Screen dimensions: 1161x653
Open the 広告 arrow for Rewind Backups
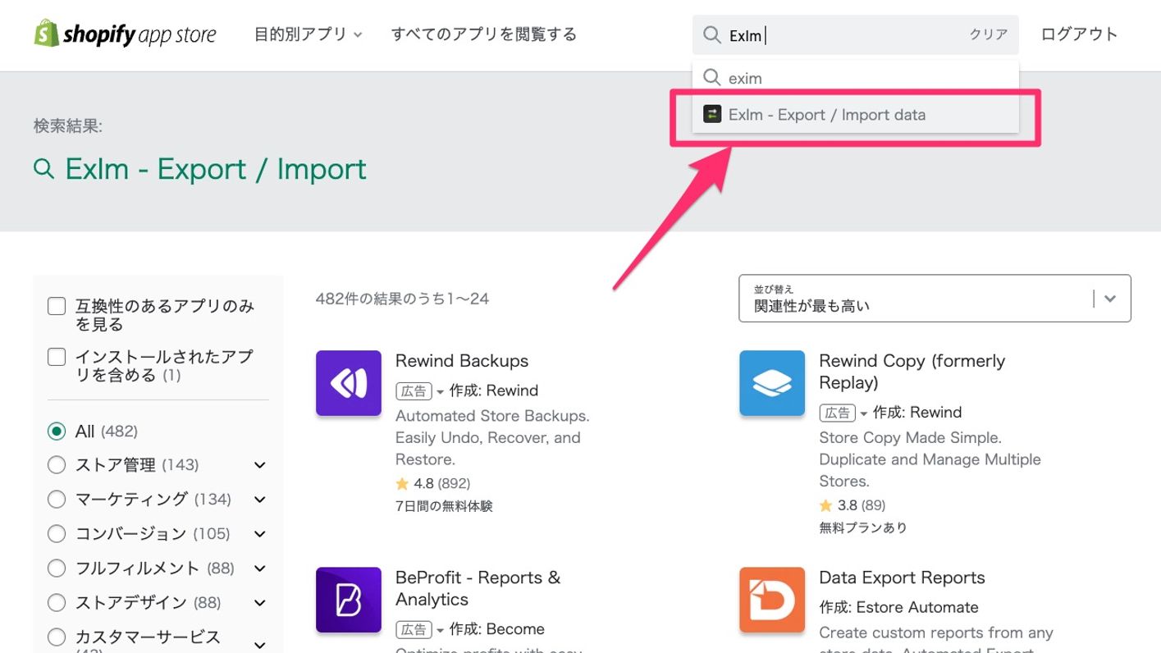(x=440, y=391)
